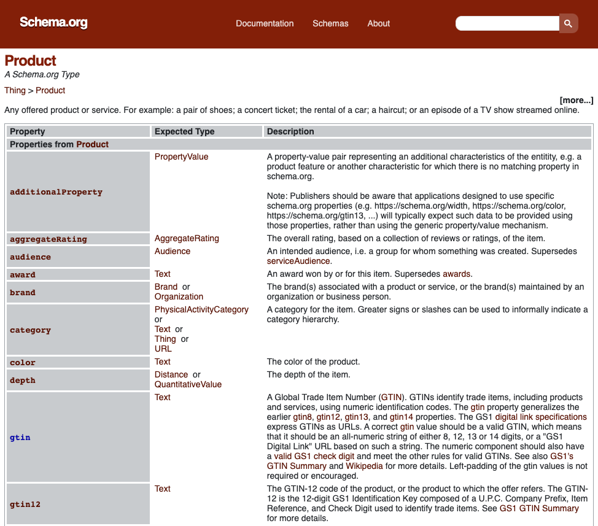Click Text type in the gtin row

pyautogui.click(x=162, y=397)
